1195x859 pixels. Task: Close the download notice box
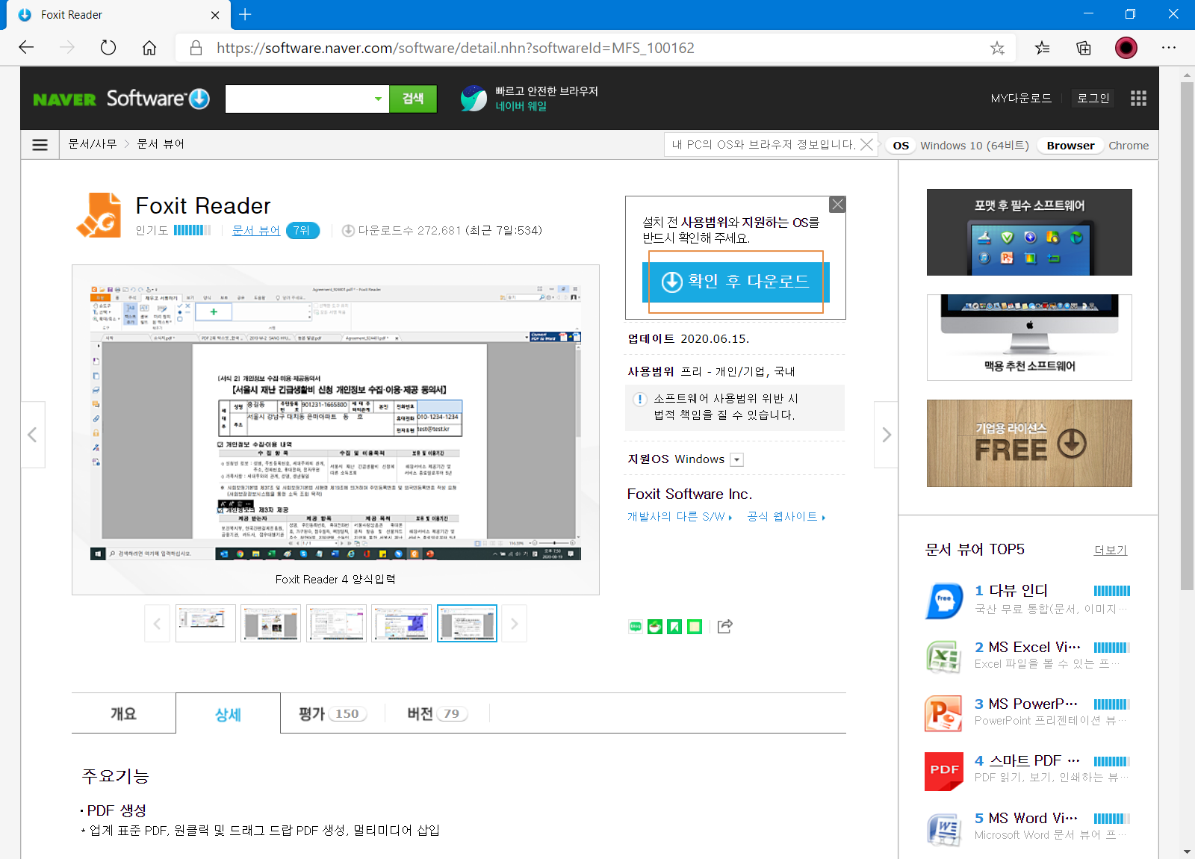pyautogui.click(x=838, y=205)
